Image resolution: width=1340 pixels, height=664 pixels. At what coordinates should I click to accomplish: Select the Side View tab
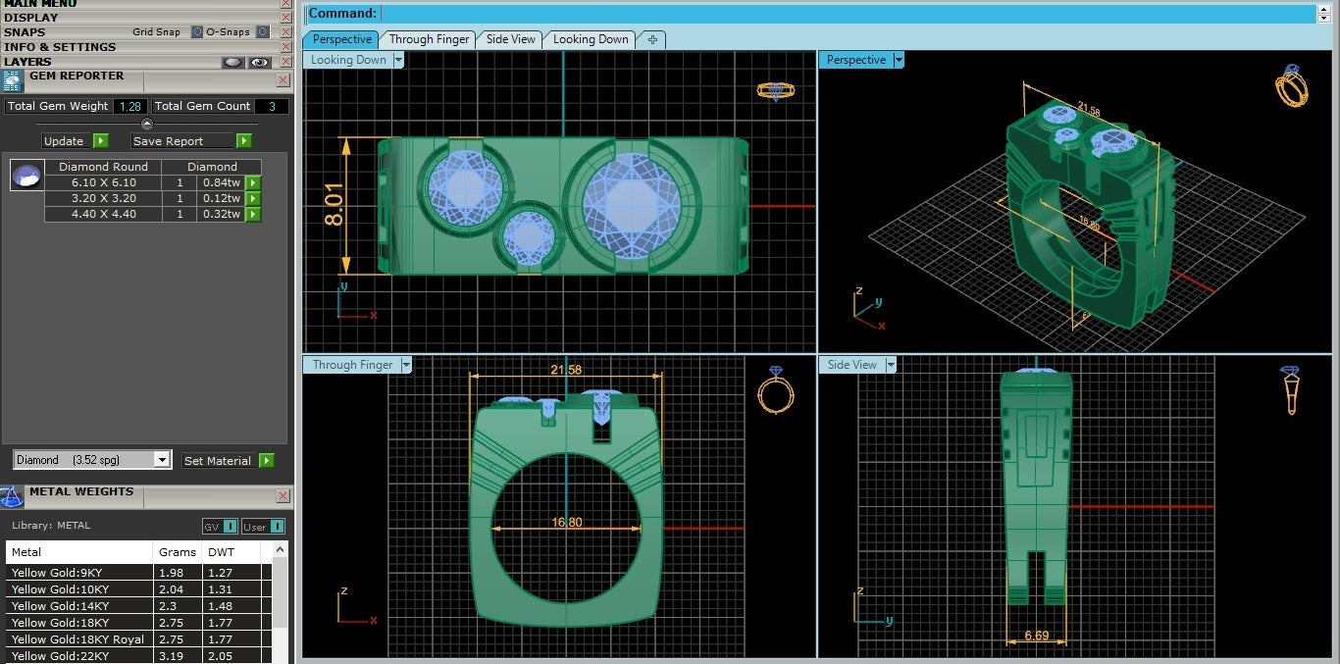(511, 39)
